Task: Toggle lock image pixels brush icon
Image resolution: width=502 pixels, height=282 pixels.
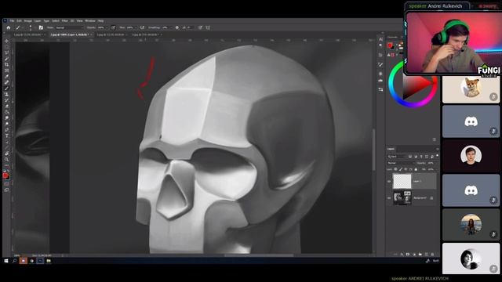Action: (x=401, y=169)
